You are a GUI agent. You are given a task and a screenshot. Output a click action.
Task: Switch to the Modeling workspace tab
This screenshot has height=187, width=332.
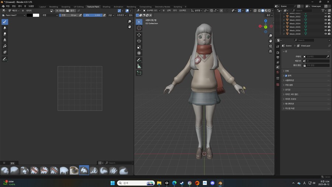[x=53, y=7]
